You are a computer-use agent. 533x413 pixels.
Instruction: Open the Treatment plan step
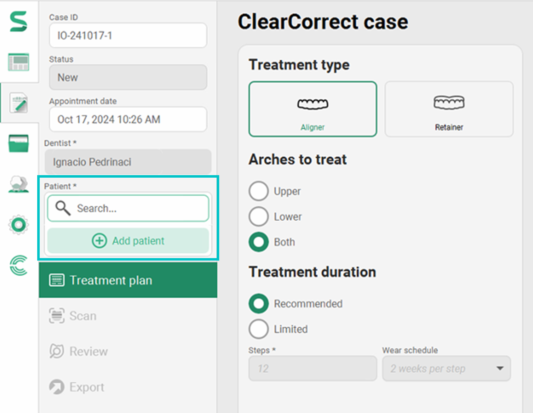click(x=128, y=280)
